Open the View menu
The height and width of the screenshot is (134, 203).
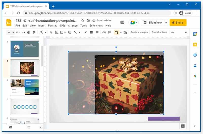click(x=33, y=26)
